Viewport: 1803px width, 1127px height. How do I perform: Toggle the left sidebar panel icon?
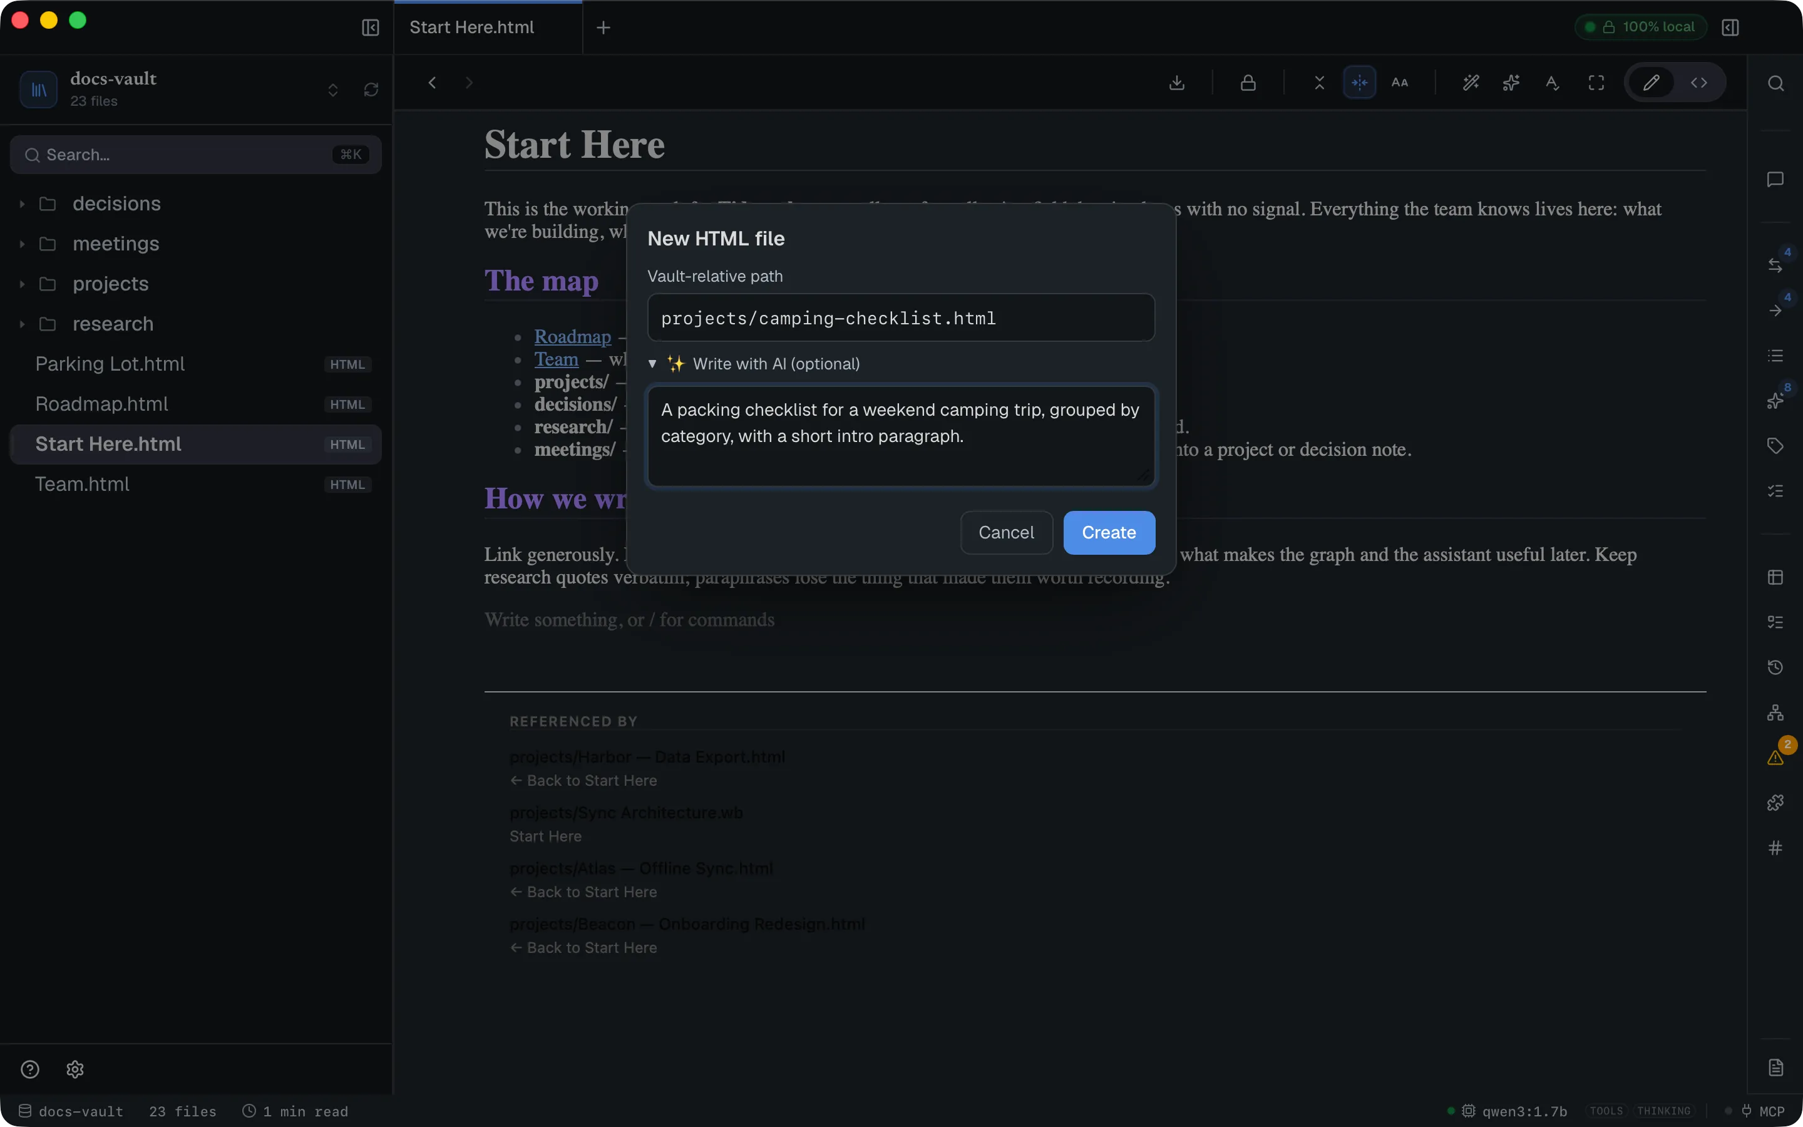point(370,28)
